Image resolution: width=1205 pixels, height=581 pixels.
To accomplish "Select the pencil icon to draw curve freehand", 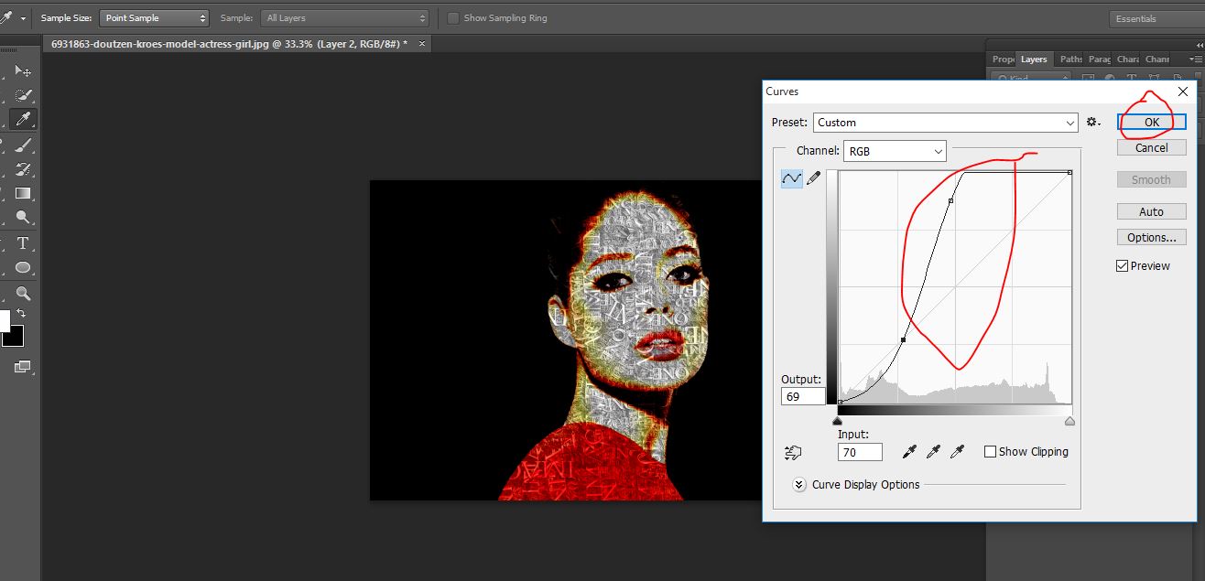I will point(813,178).
